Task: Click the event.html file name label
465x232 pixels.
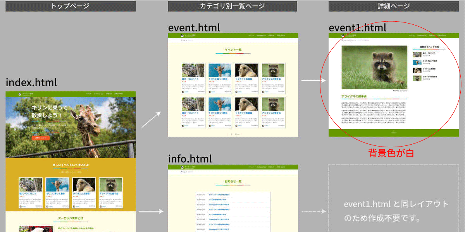Action: (x=194, y=28)
